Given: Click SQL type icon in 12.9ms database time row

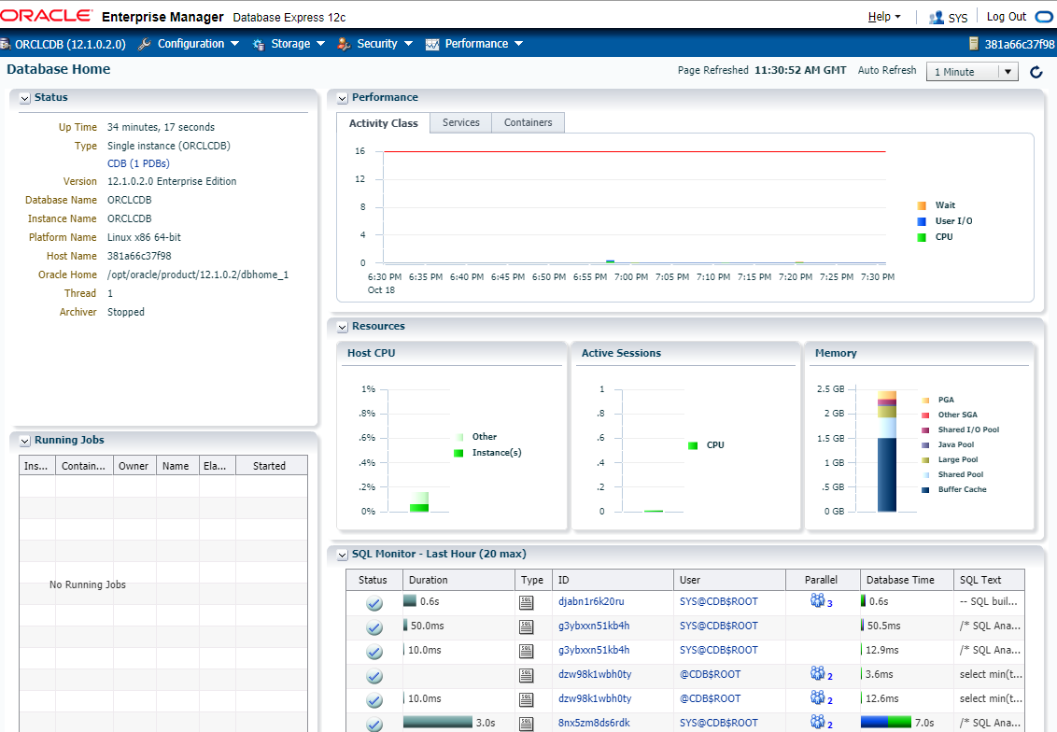Looking at the screenshot, I should tap(527, 651).
